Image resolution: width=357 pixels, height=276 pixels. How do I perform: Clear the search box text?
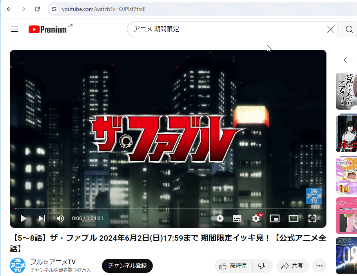click(331, 29)
